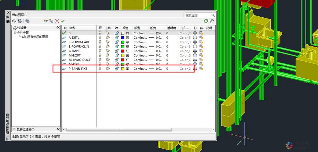Screen dimensions: 318x152
Task: Click the Layer States Manager icon
Action: point(27,21)
